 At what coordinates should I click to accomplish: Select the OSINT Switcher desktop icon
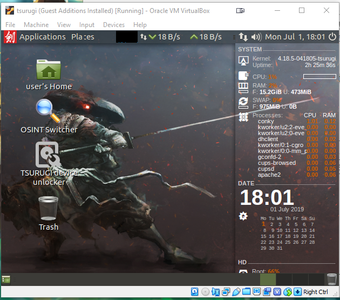coord(49,116)
